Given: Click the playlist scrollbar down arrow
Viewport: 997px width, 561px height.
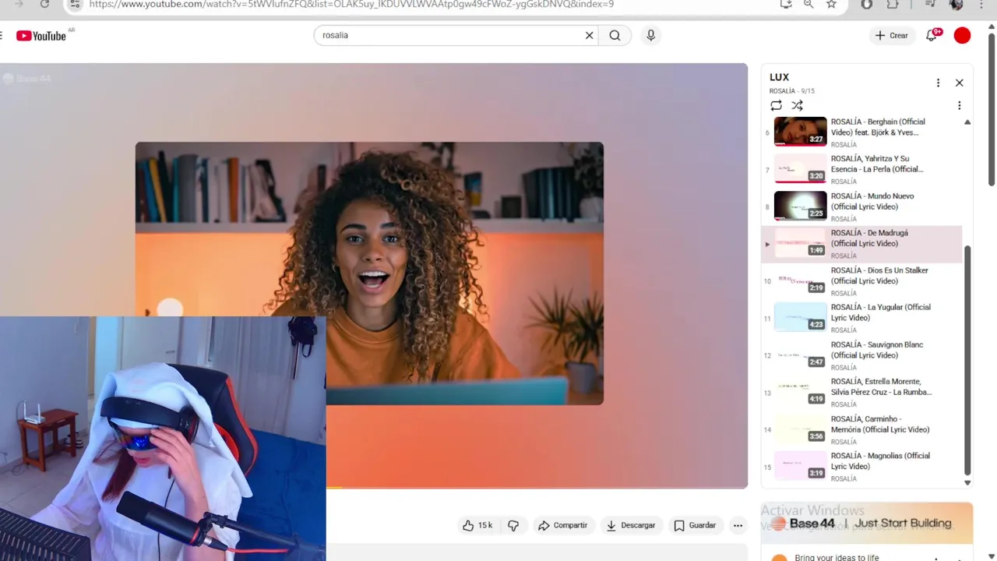Looking at the screenshot, I should pyautogui.click(x=967, y=482).
